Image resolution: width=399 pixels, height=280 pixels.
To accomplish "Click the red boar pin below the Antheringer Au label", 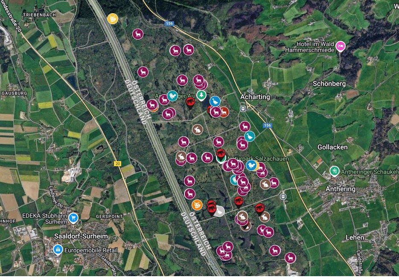I will (x=190, y=103).
